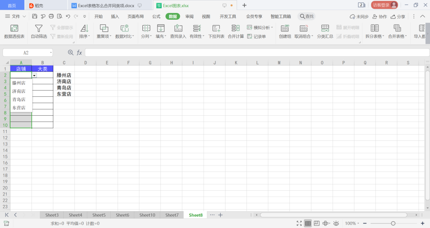The height and width of the screenshot is (228, 430).
Task: Click the 访客登录 guest login button
Action: point(384,5)
